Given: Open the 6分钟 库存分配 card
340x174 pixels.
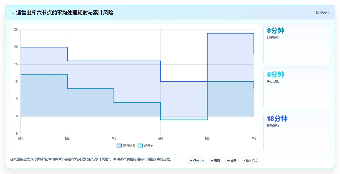Looking at the screenshot, I should click(296, 88).
